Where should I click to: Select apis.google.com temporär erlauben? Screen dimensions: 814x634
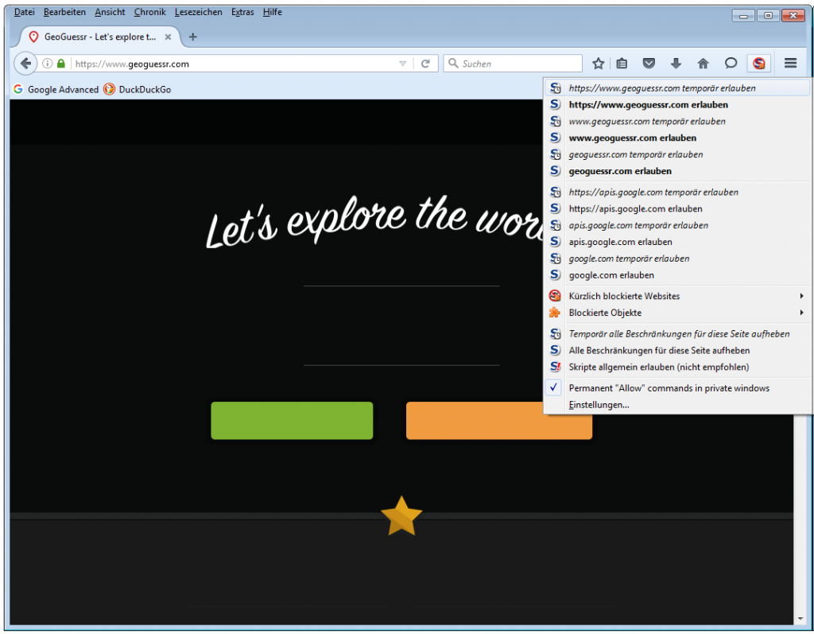[x=677, y=226]
